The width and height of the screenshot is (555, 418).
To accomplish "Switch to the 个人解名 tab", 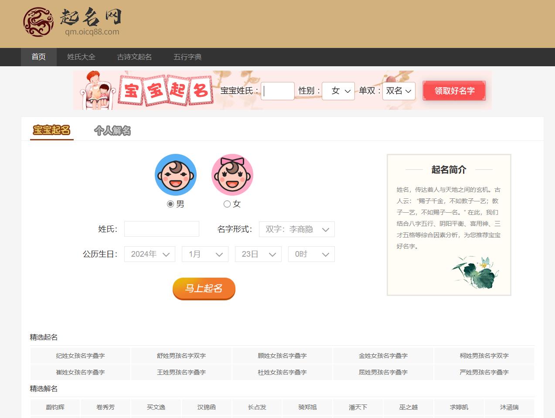I will point(112,131).
